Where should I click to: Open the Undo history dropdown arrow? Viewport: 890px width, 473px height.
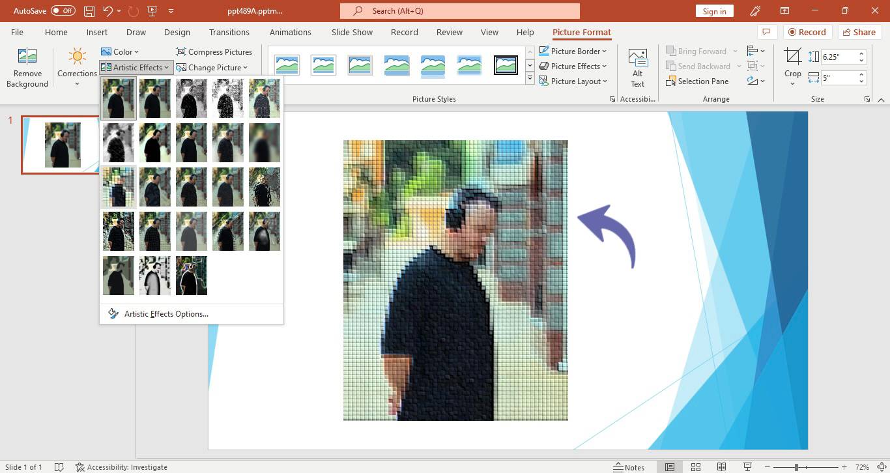(120, 11)
